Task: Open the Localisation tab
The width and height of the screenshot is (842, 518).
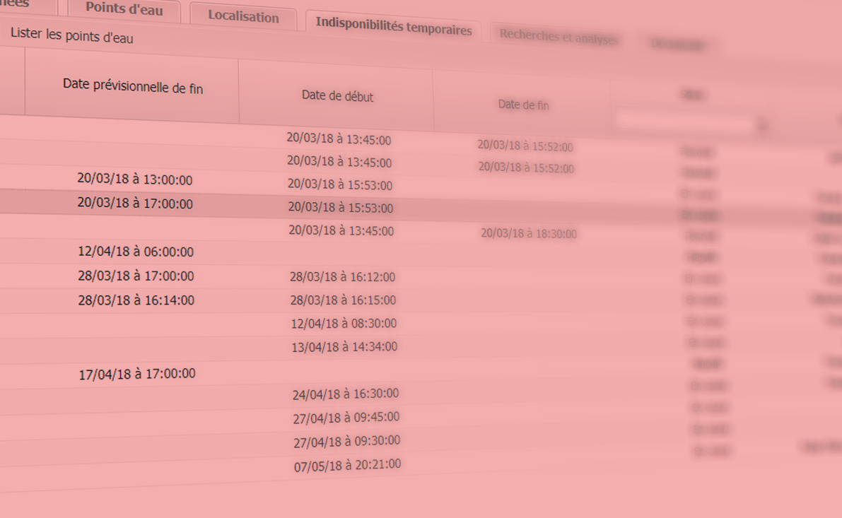Action: click(x=243, y=17)
